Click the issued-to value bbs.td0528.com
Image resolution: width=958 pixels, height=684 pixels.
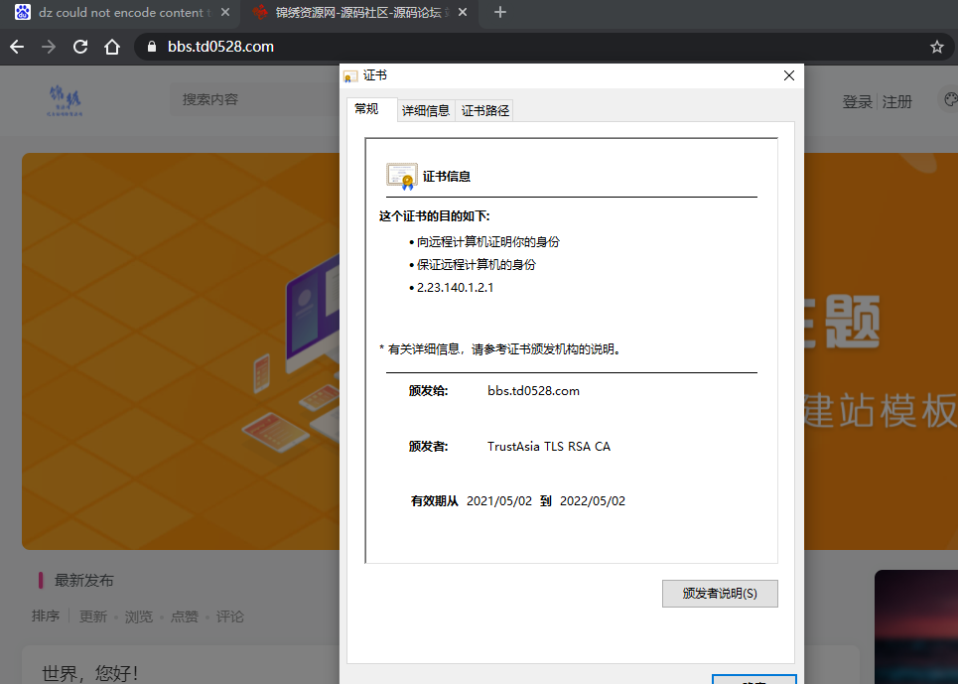(x=533, y=391)
